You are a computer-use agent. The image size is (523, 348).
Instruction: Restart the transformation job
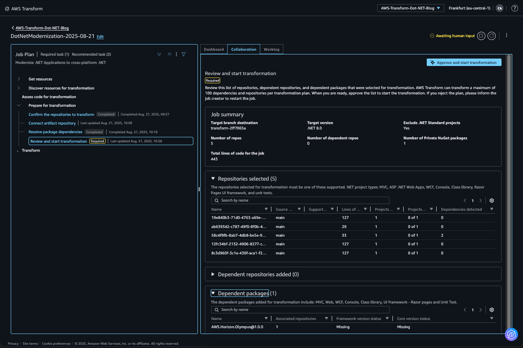point(491,35)
